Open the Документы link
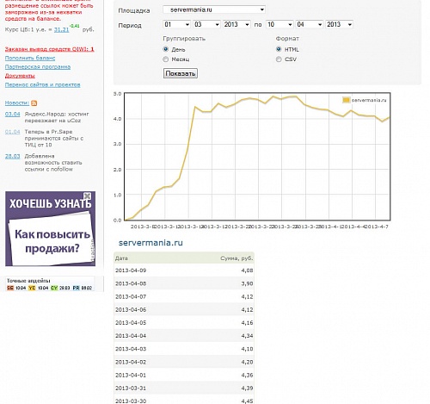This screenshot has height=404, width=430. [20, 76]
